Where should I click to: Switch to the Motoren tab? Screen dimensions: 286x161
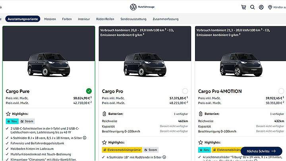[50, 19]
